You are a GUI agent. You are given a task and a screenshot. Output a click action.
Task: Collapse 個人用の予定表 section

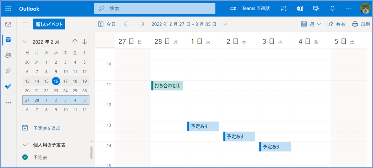25,145
